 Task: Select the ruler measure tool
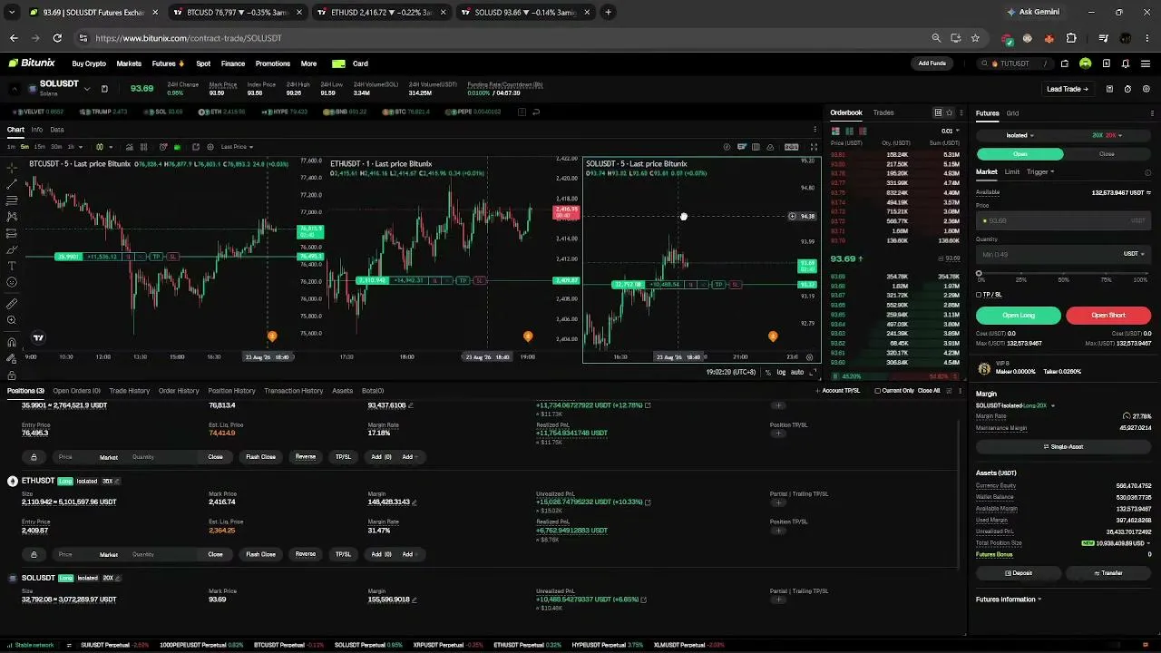point(12,304)
